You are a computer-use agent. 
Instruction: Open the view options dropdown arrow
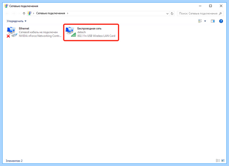[x=205, y=21]
